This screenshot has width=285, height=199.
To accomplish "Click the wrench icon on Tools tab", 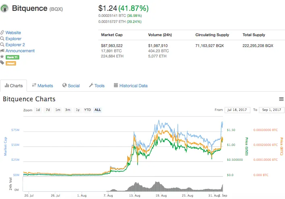I will coord(91,85).
